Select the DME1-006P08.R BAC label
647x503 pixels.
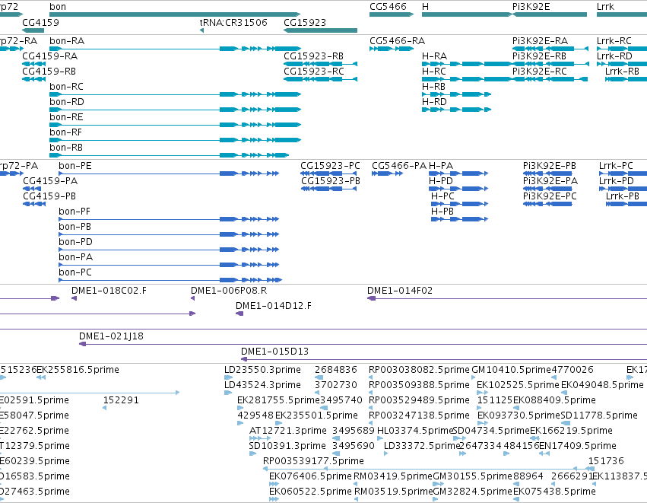pos(229,291)
